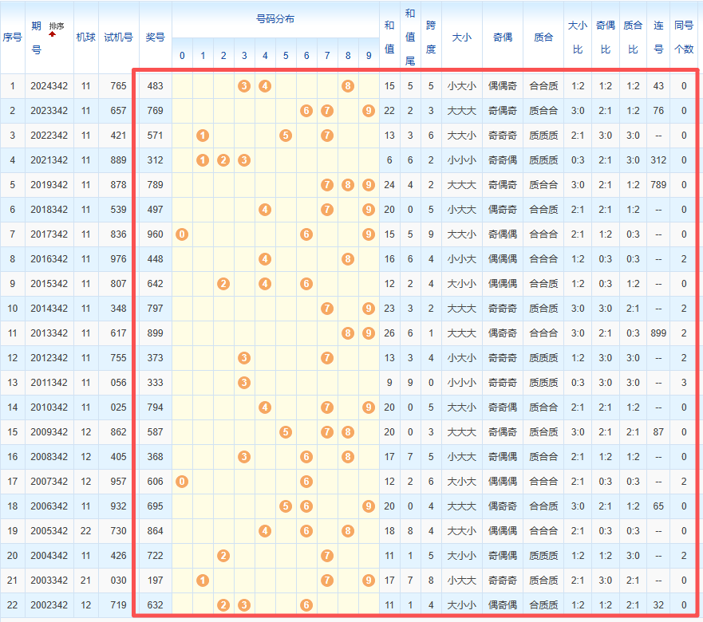Click orange ball 4 in row 2005342
This screenshot has height=622, width=703.
265,531
